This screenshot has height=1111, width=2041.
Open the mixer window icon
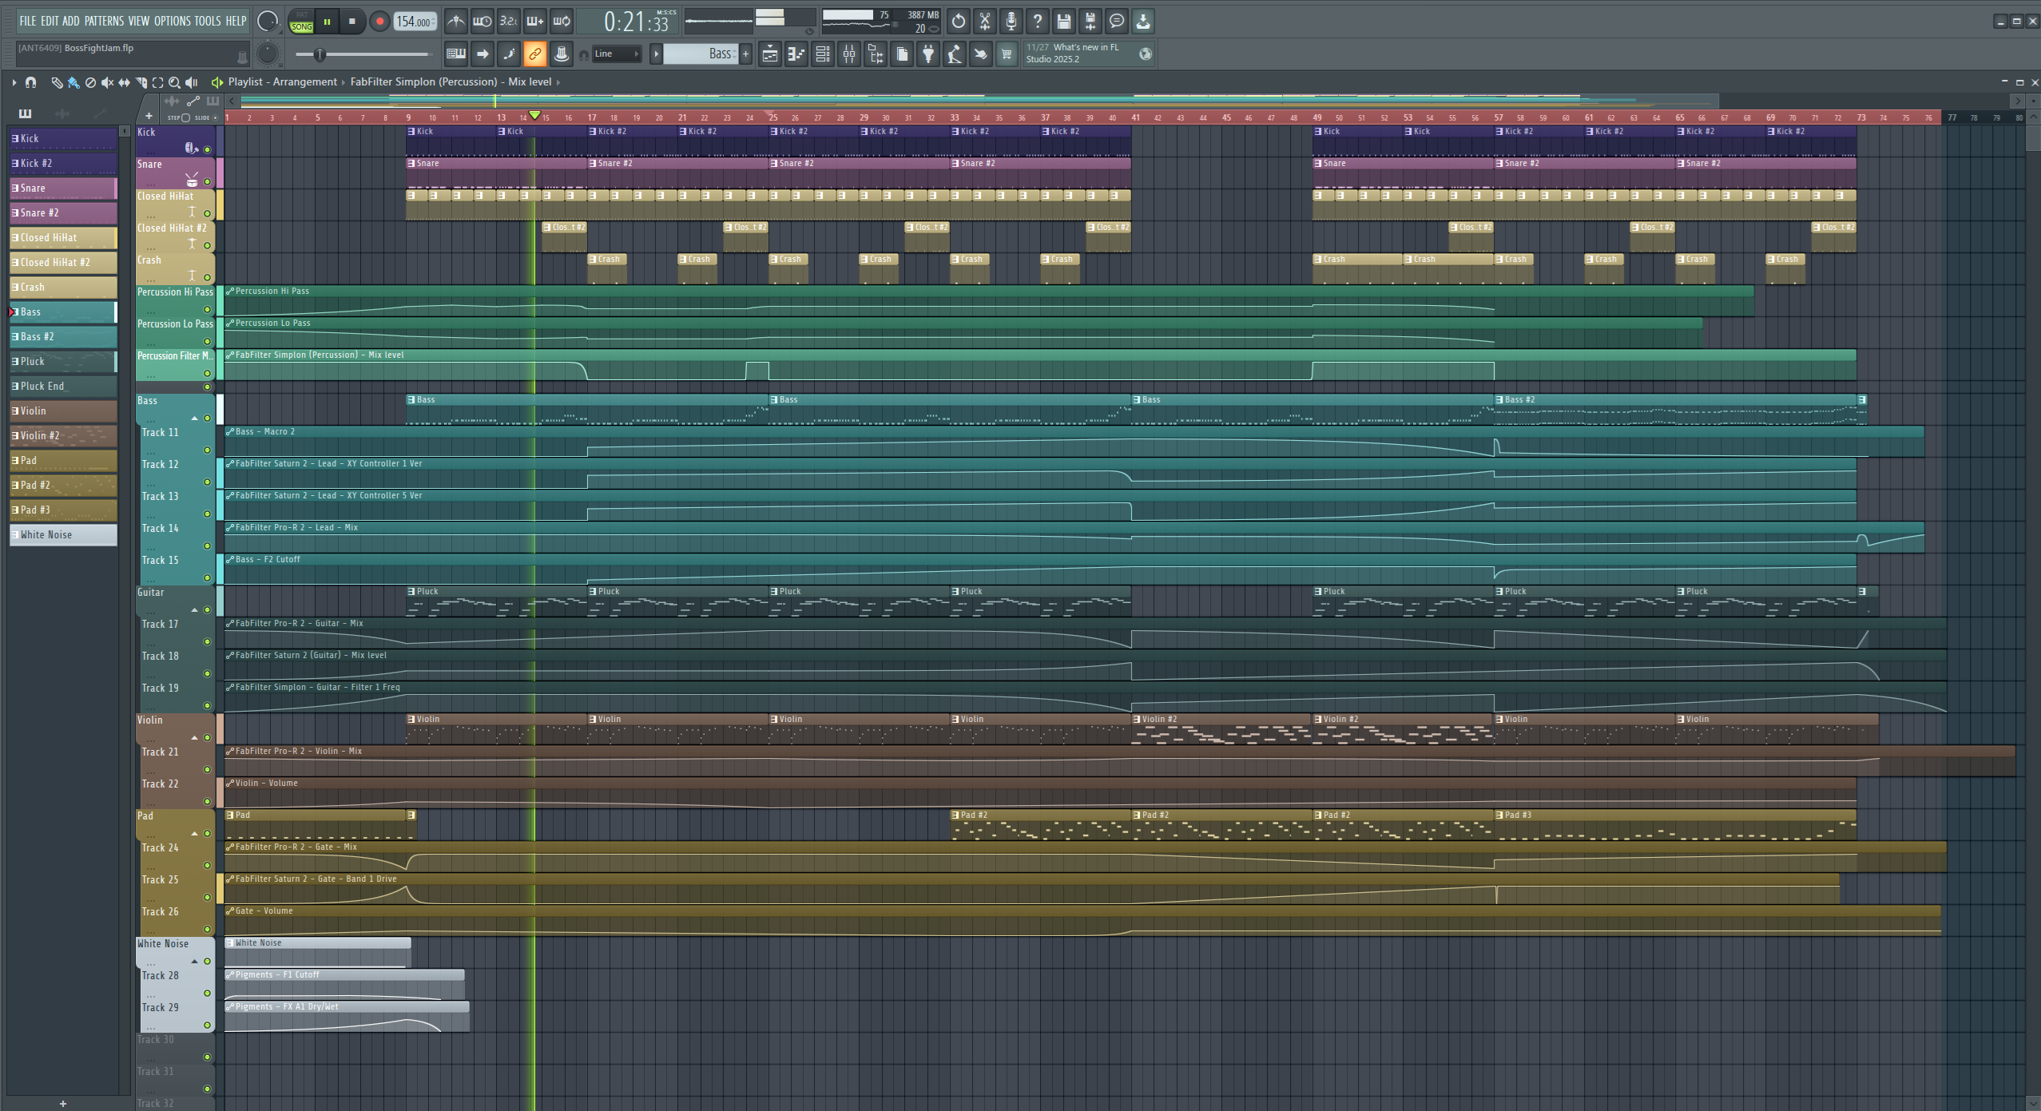click(x=849, y=54)
